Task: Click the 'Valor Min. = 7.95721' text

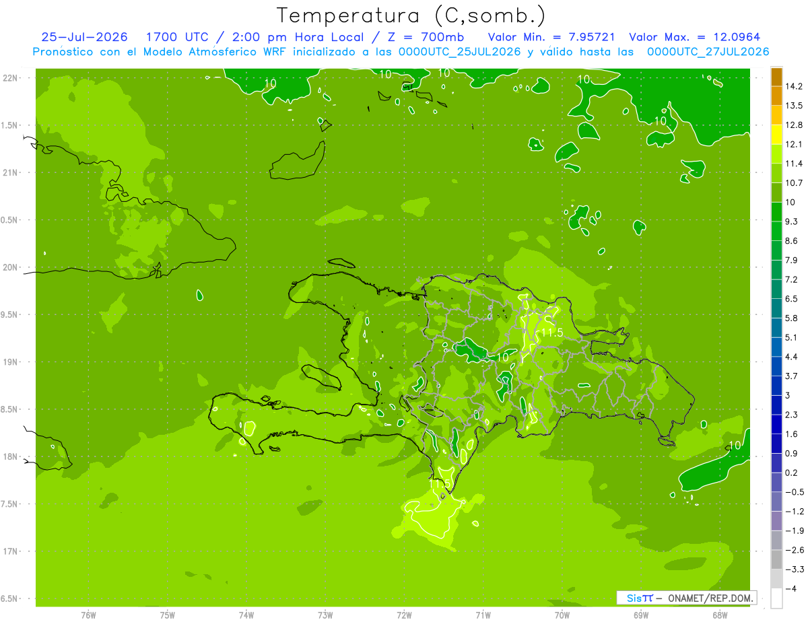Action: tap(550, 37)
